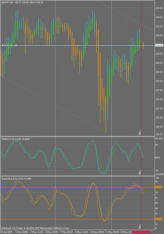Click the 239.80 price axis label
The width and height of the screenshot is (164, 234).
[159, 8]
